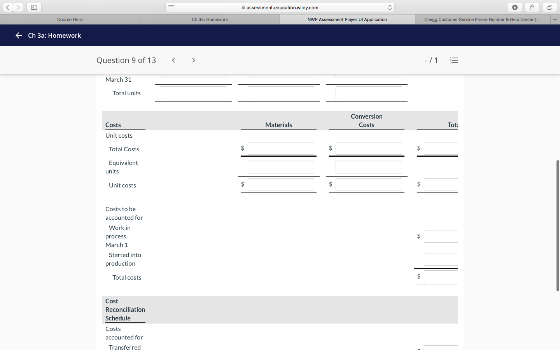
Task: Click the Costs section heading
Action: point(113,125)
